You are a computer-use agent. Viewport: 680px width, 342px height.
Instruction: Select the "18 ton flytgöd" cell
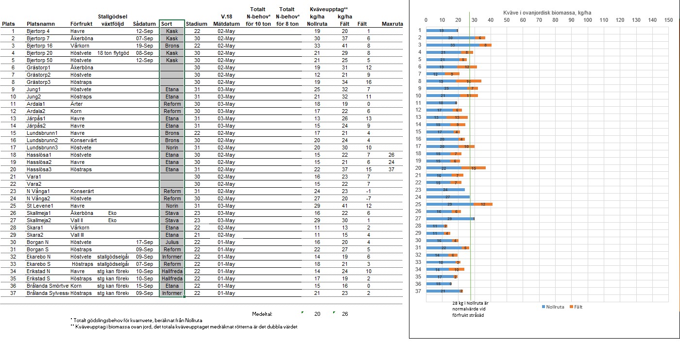pos(113,53)
